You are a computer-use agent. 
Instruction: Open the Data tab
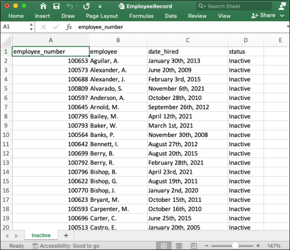pyautogui.click(x=171, y=16)
